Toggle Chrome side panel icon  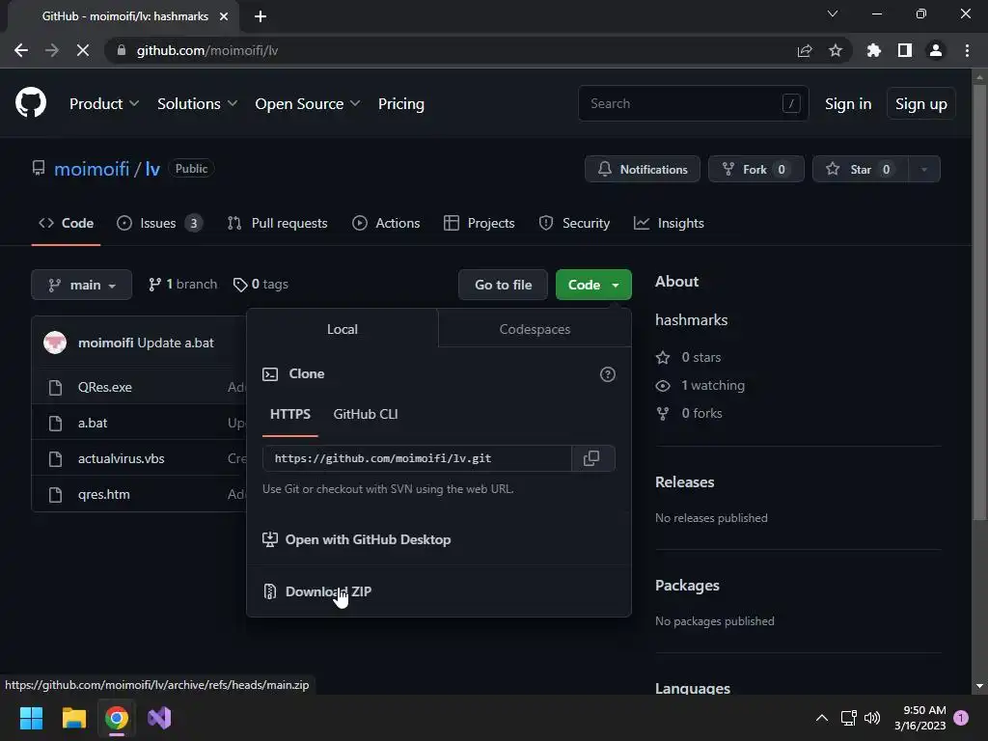click(905, 50)
